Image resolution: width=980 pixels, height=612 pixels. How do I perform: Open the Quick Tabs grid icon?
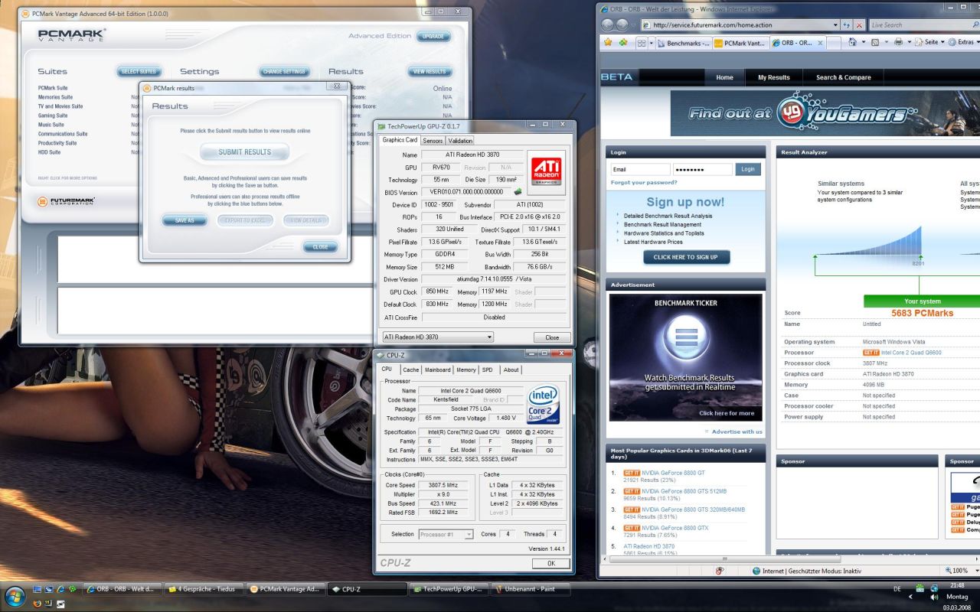click(642, 44)
